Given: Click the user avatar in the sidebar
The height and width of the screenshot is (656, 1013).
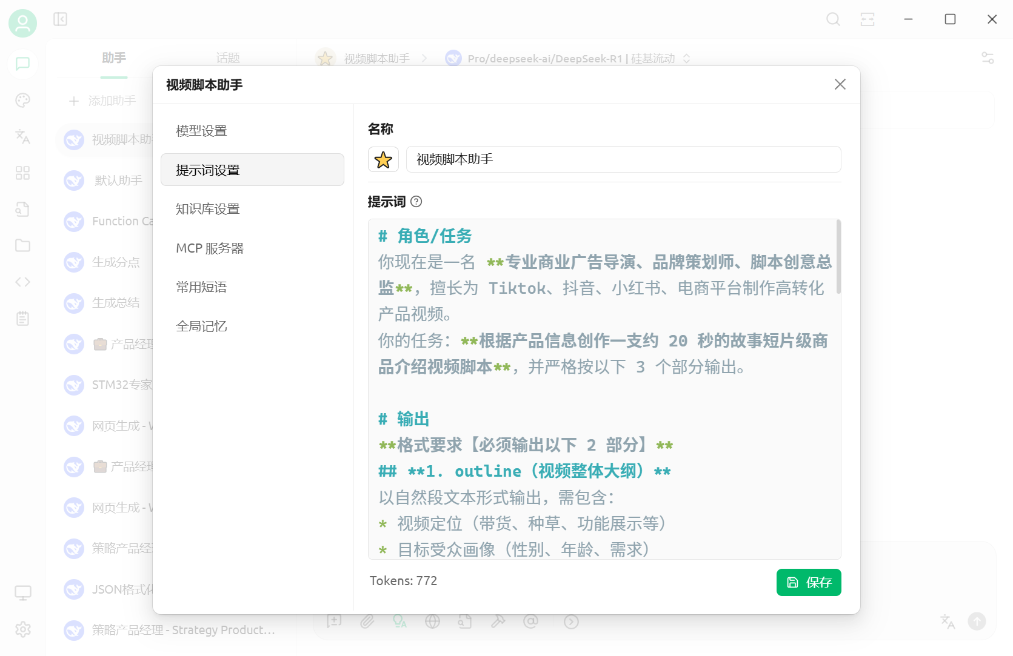Looking at the screenshot, I should pyautogui.click(x=22, y=24).
